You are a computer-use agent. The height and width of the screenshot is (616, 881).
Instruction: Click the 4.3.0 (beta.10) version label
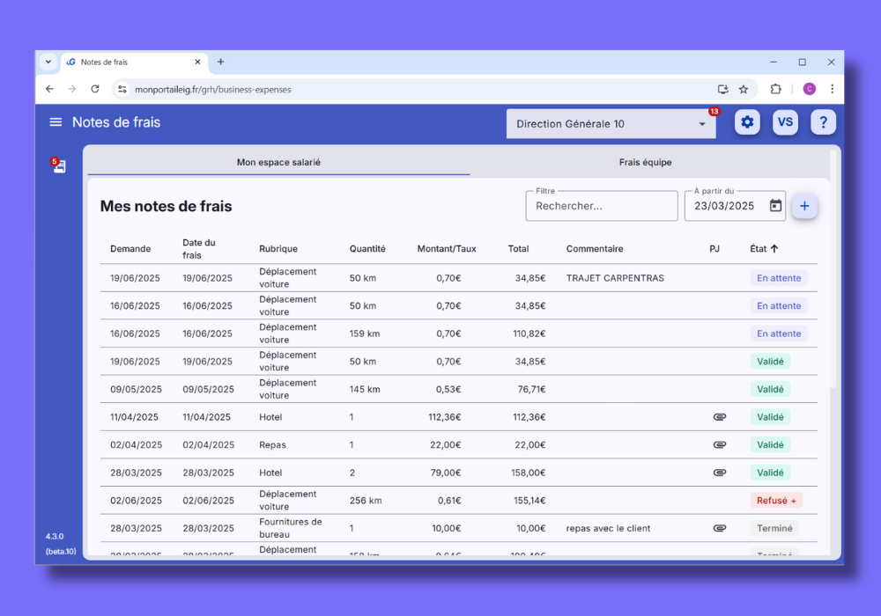pyautogui.click(x=61, y=544)
